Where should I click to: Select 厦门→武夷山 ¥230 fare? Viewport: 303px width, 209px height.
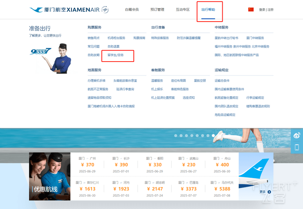[x=188, y=165]
